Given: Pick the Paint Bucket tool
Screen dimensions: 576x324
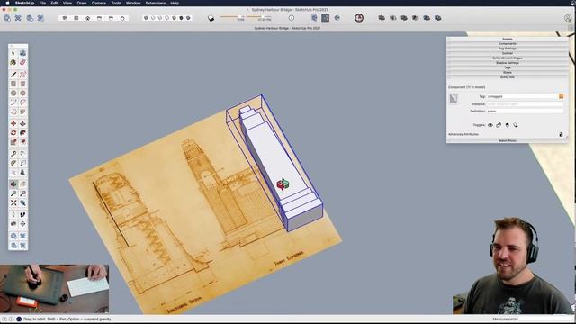Looking at the screenshot, I should pyautogui.click(x=13, y=62).
